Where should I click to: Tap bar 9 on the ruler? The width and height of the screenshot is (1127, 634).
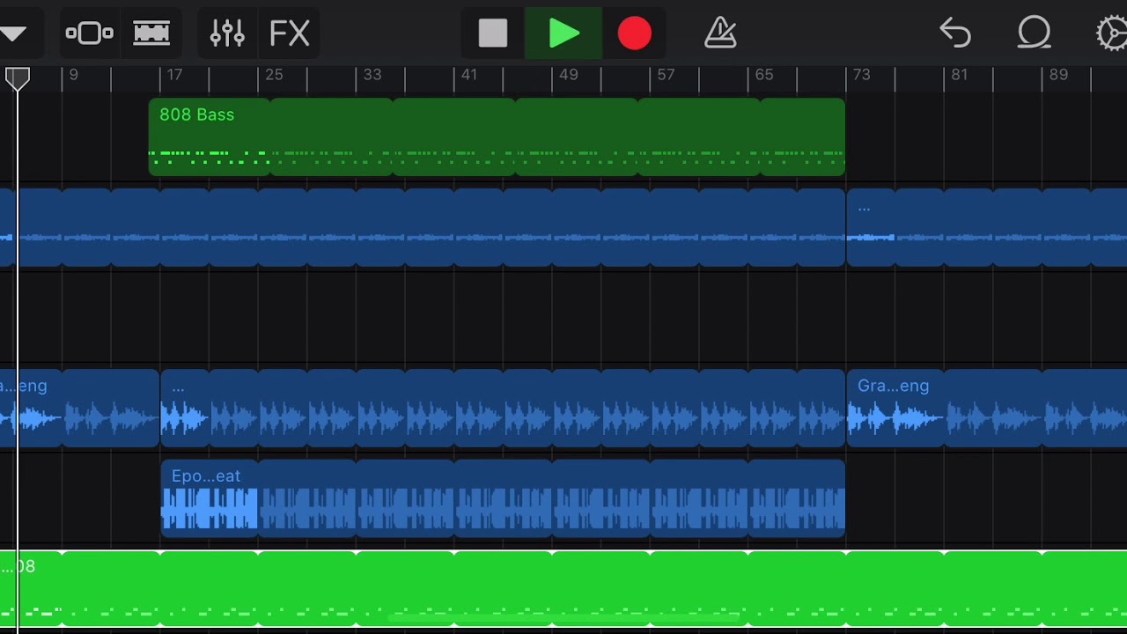click(74, 76)
